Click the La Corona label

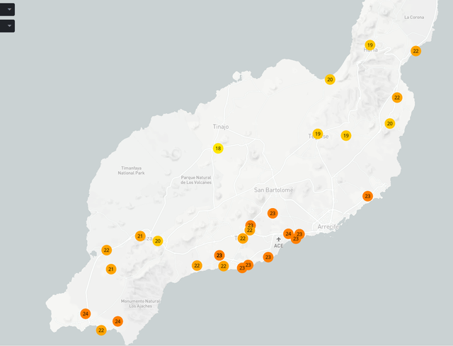[414, 17]
